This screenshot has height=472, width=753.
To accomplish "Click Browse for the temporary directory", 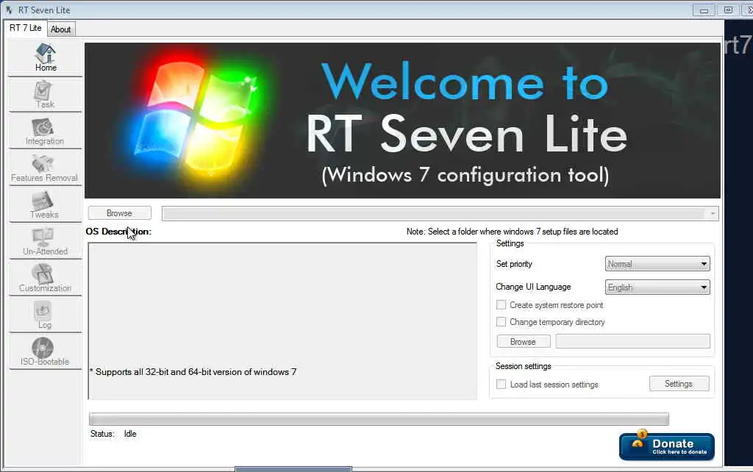I will coord(524,341).
